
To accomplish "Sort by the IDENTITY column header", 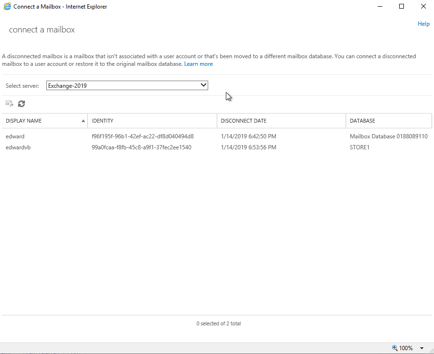I will (152, 121).
